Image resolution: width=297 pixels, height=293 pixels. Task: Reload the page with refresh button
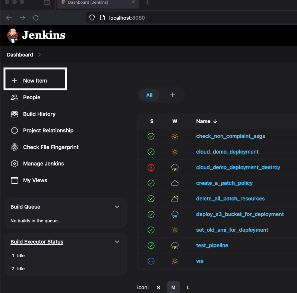(36, 18)
